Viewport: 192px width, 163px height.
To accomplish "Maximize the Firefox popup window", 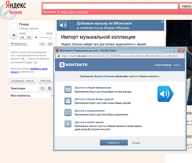I will click(x=174, y=51).
